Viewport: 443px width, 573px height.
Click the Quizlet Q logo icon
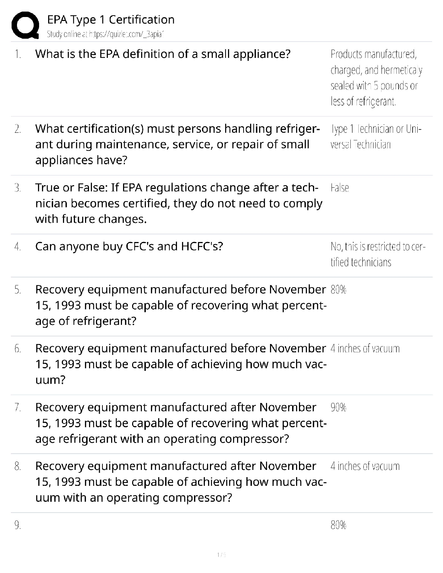coord(25,25)
